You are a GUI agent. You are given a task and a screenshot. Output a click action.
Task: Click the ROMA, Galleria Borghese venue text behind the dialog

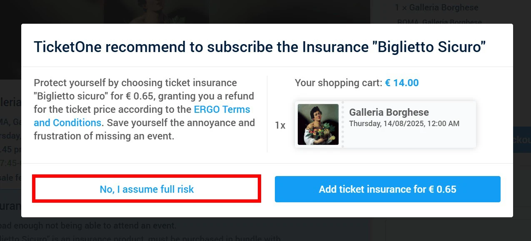(439, 21)
